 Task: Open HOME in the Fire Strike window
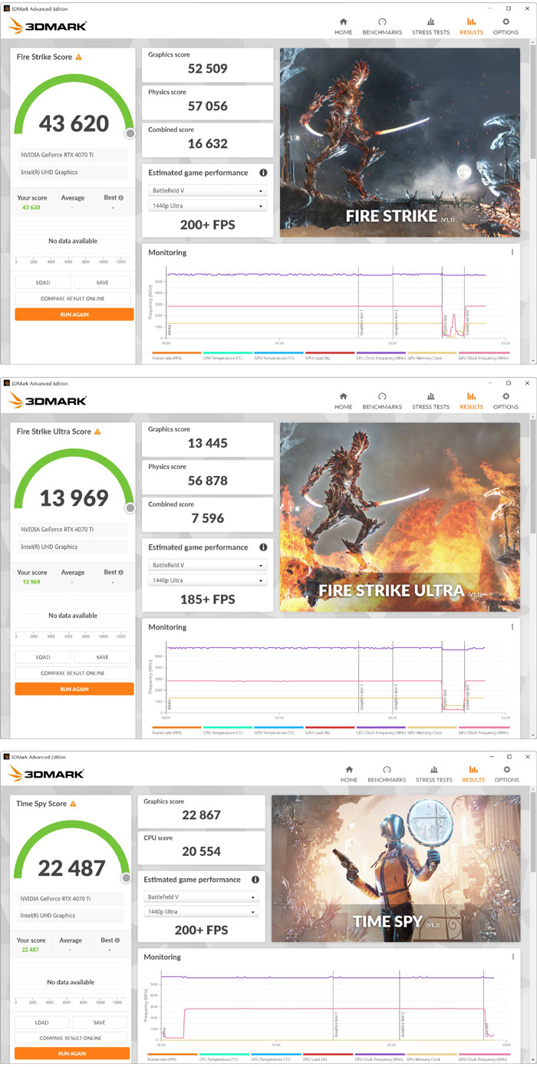[x=343, y=26]
